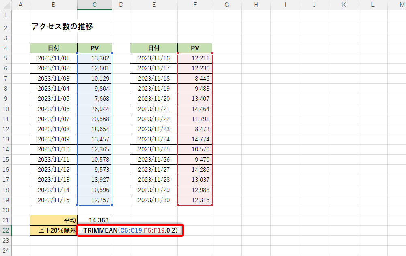
Task: Select cell with date 2023/11/30
Action: (x=154, y=200)
